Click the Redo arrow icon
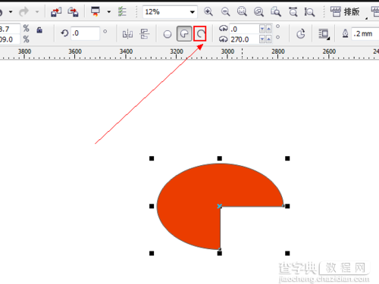 point(23,11)
